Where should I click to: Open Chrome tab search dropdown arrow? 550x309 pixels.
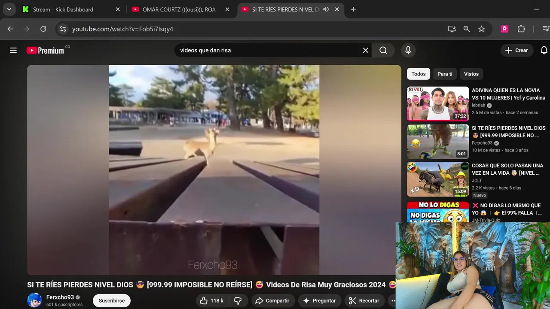[x=9, y=9]
